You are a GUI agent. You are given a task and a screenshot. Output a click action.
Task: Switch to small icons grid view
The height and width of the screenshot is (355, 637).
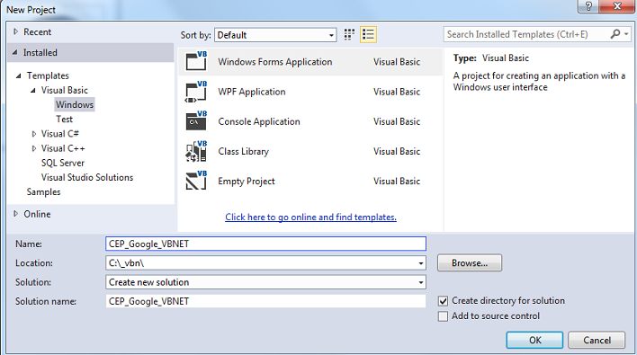coord(349,34)
